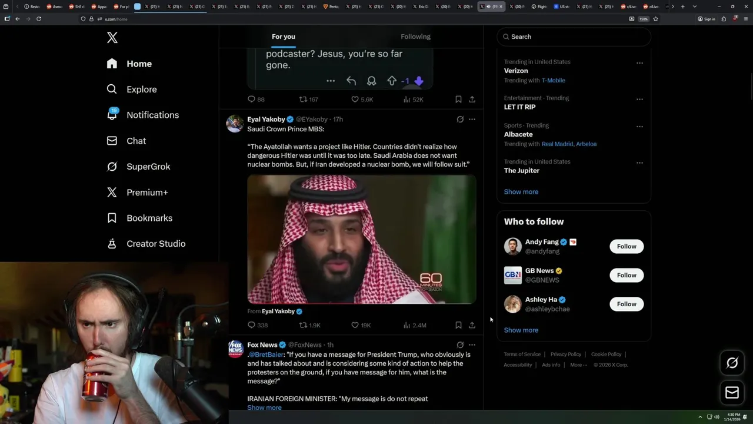The image size is (753, 424).
Task: Open Bookmarks from sidebar
Action: (x=139, y=218)
